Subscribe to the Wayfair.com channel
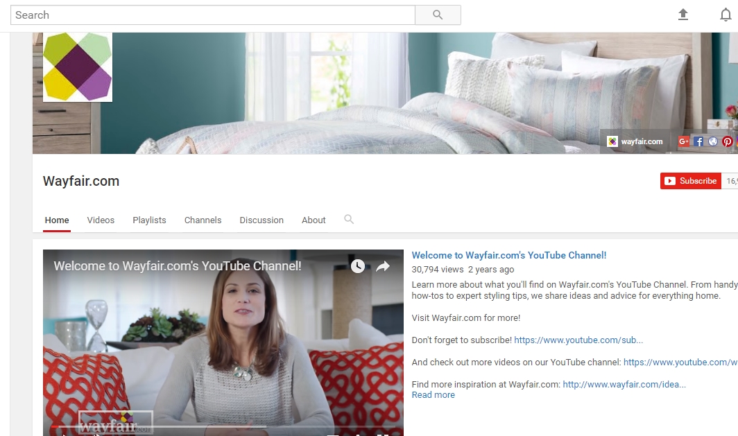 691,181
